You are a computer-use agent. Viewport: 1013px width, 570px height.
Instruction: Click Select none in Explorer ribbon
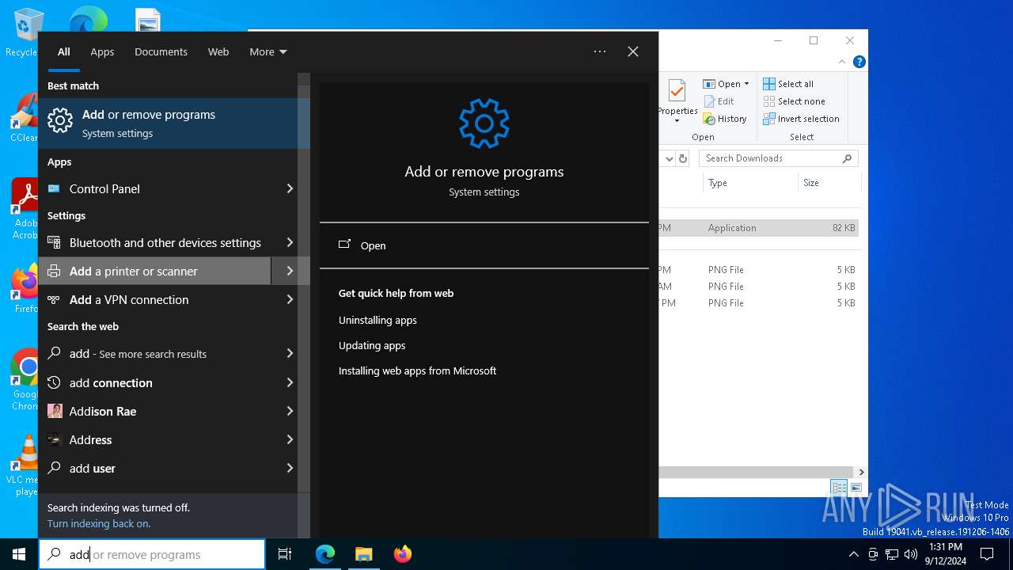pos(794,101)
